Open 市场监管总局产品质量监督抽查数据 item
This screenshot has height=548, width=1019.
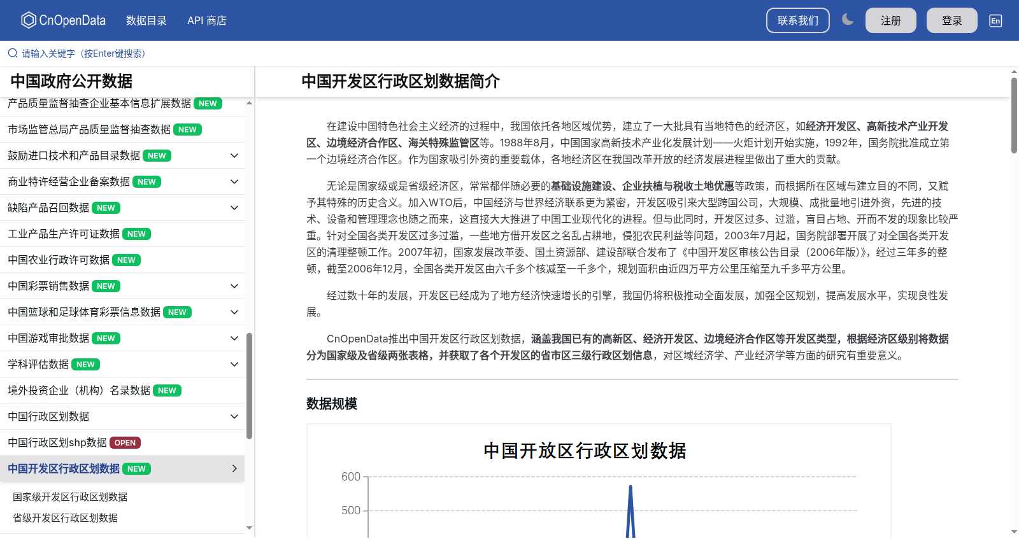[89, 130]
